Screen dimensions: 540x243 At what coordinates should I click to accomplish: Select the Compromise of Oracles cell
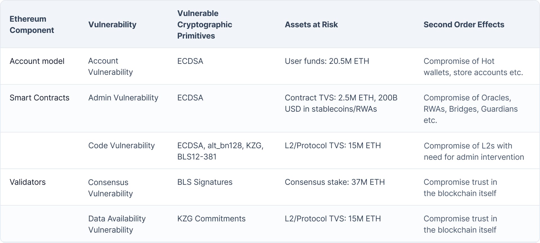click(x=471, y=109)
